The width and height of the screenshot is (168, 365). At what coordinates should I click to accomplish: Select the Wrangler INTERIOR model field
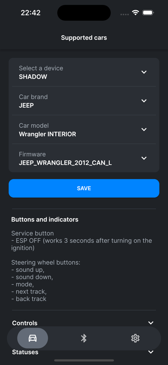pos(84,129)
